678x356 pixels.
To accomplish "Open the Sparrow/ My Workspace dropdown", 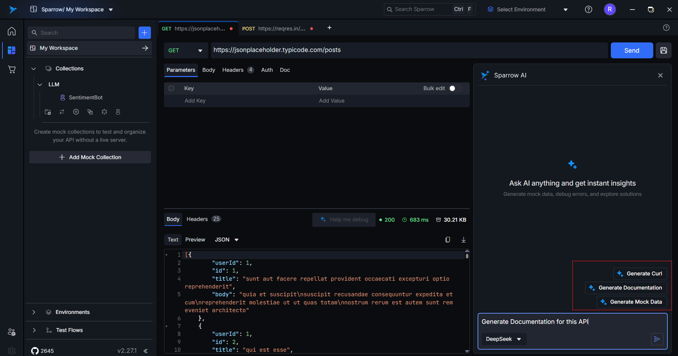I will click(x=72, y=10).
